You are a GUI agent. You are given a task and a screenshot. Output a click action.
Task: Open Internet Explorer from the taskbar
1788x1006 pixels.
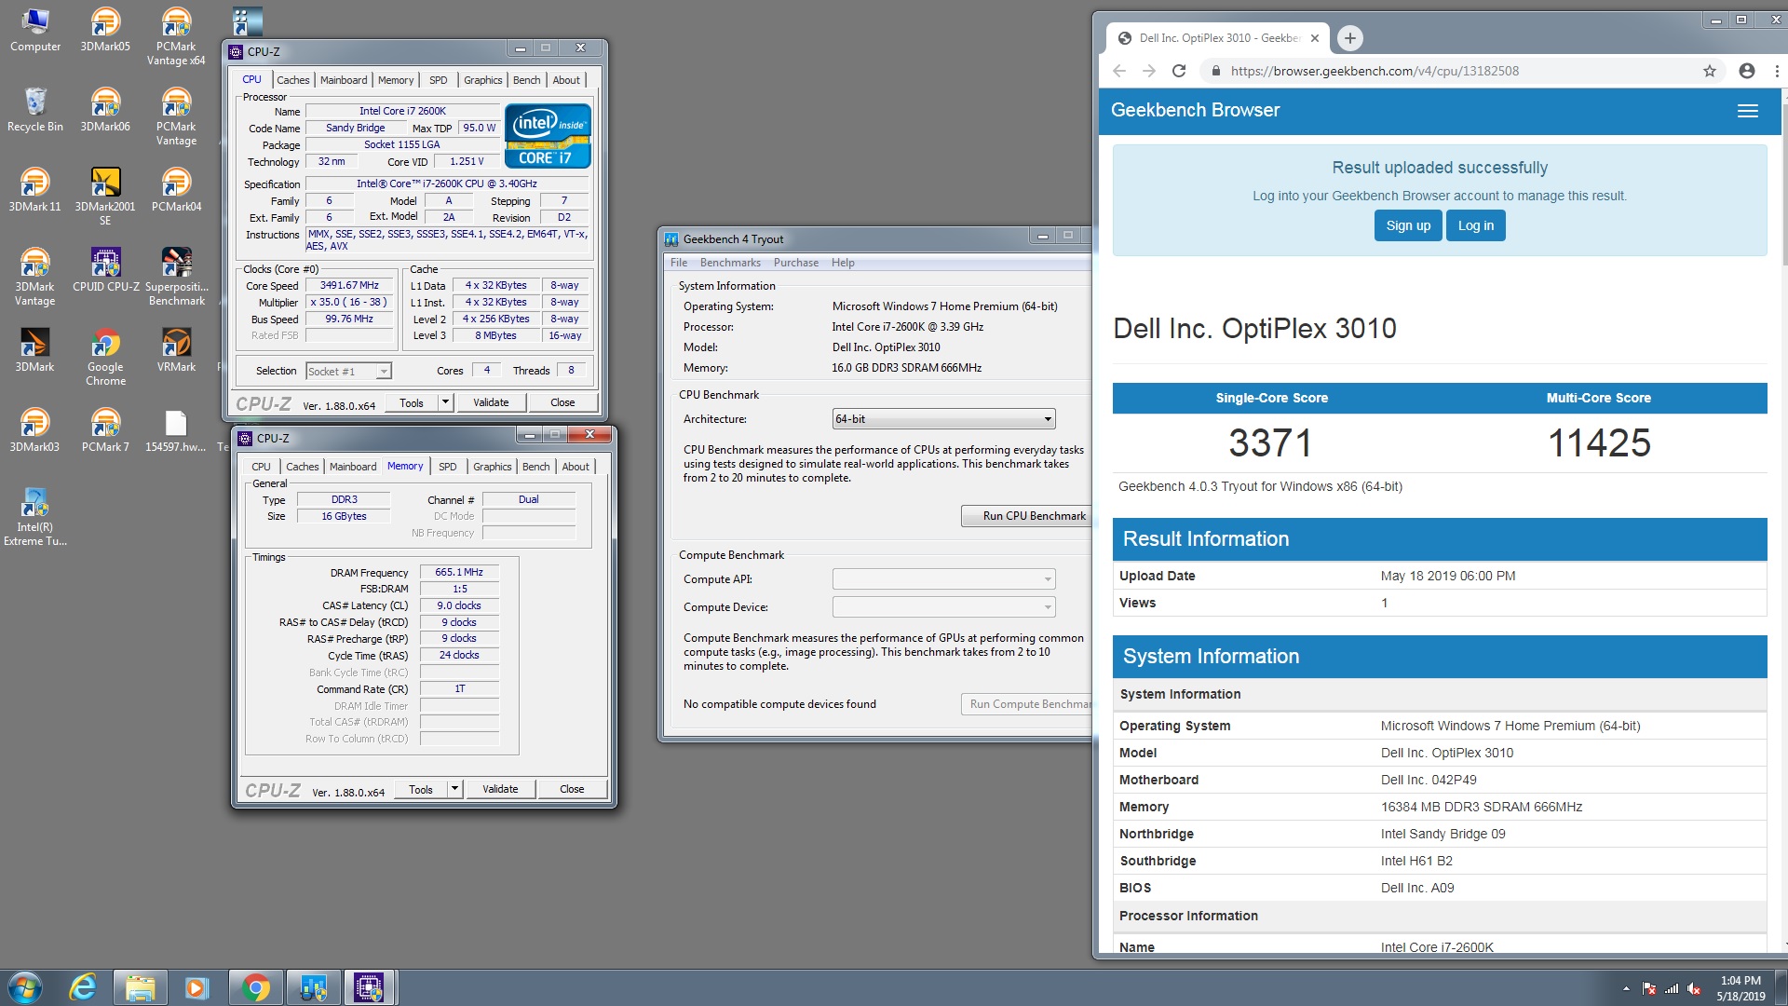[x=83, y=987]
